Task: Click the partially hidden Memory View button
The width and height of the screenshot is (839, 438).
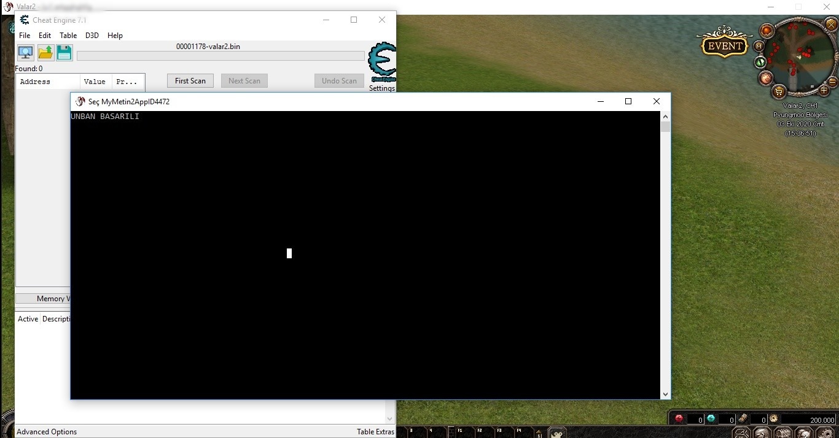Action: click(x=43, y=299)
